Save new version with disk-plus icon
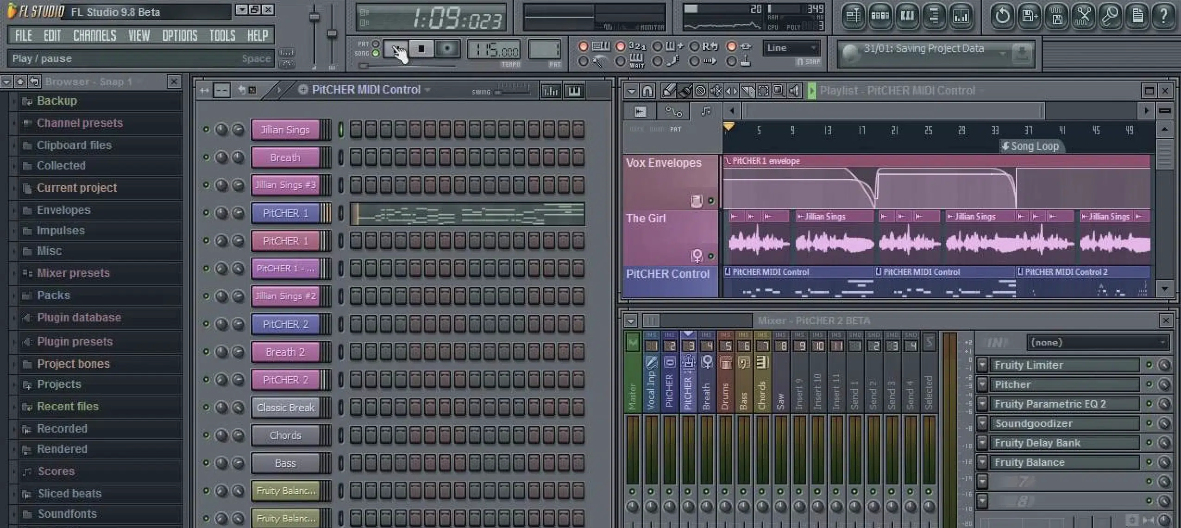Viewport: 1181px width, 528px height. point(1030,17)
